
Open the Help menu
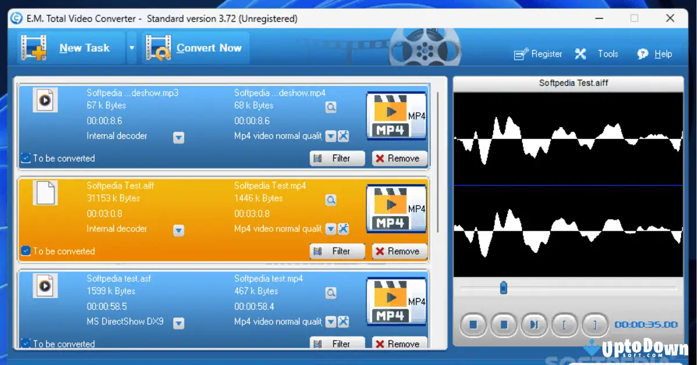(655, 53)
